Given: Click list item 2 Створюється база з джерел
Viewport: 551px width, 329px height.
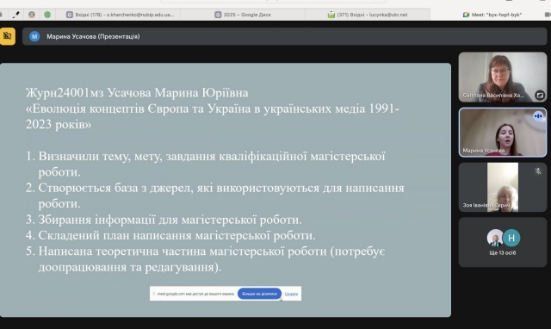Looking at the screenshot, I should coord(214,196).
